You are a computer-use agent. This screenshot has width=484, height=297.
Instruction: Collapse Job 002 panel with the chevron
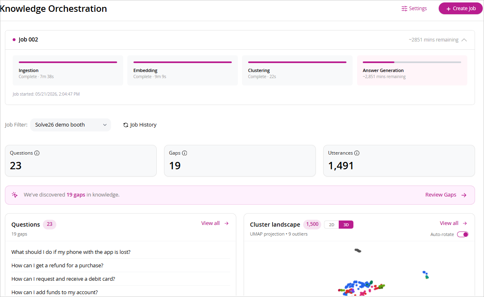[464, 40]
